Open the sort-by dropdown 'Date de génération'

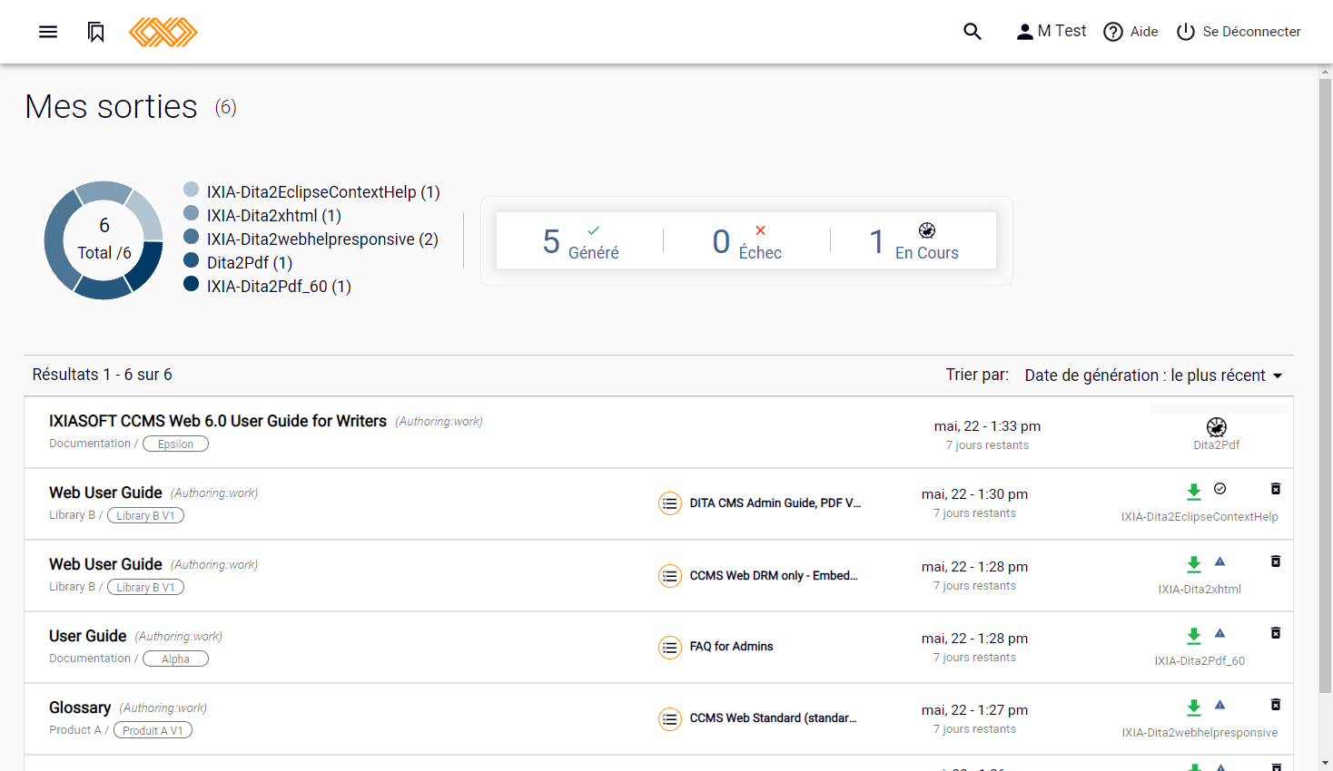[1153, 376]
